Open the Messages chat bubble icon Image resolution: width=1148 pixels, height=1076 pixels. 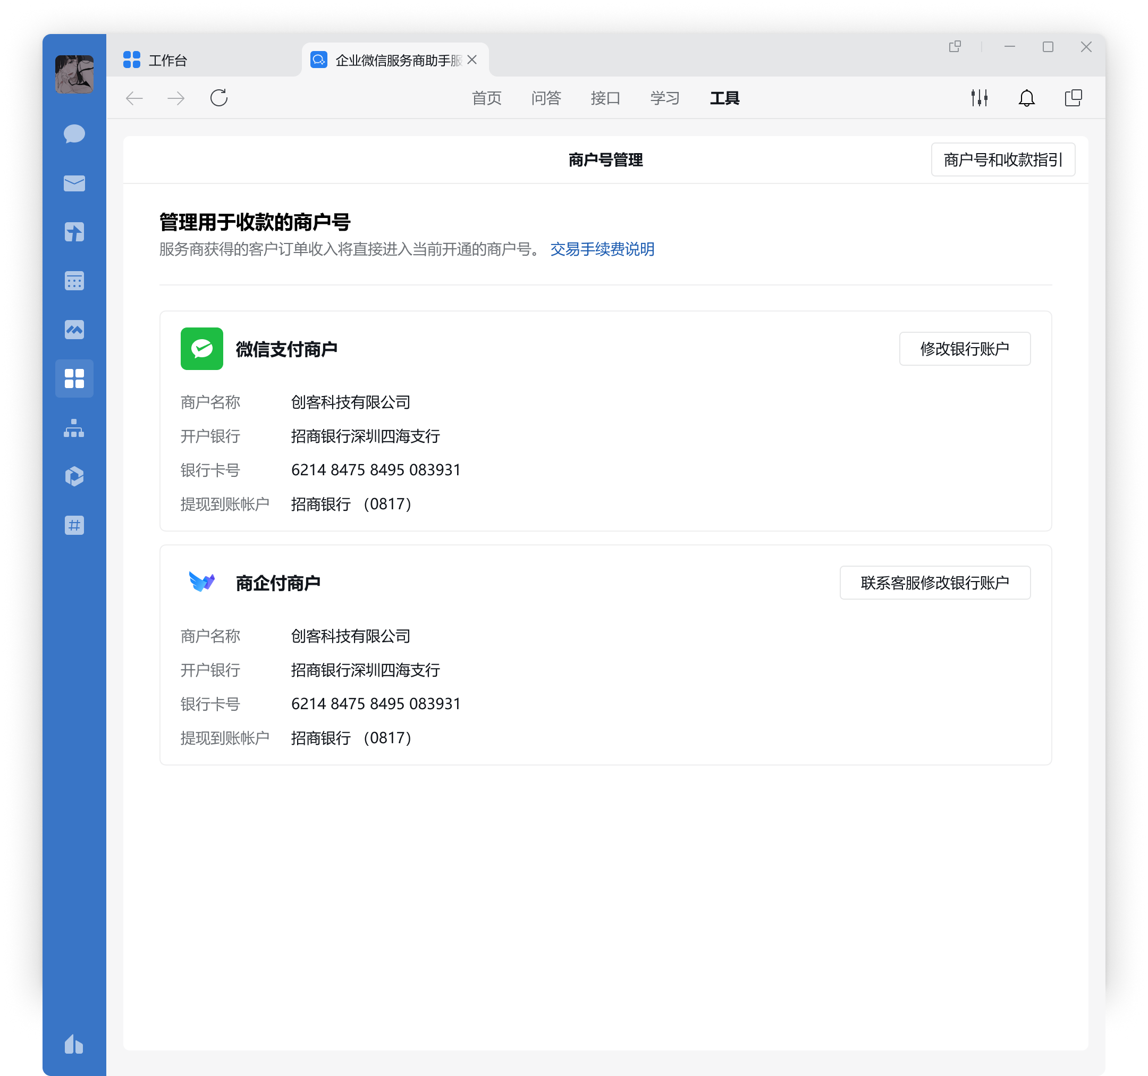click(x=74, y=134)
